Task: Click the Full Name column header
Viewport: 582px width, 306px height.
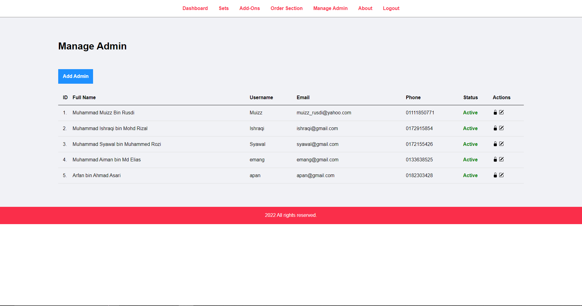Action: (84, 97)
